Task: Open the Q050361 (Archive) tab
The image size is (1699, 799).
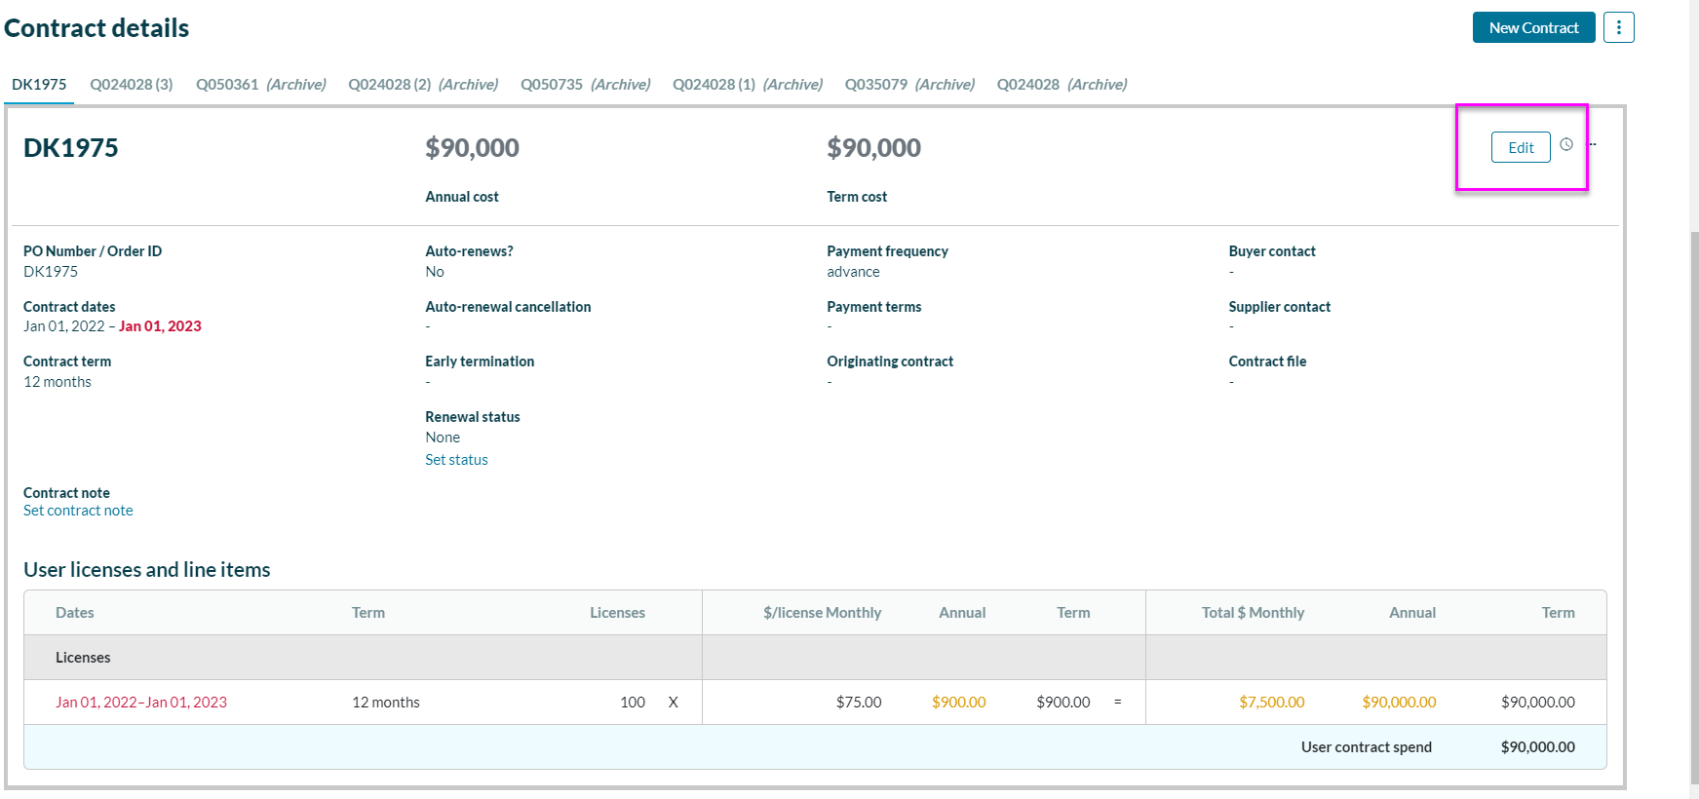Action: tap(261, 85)
